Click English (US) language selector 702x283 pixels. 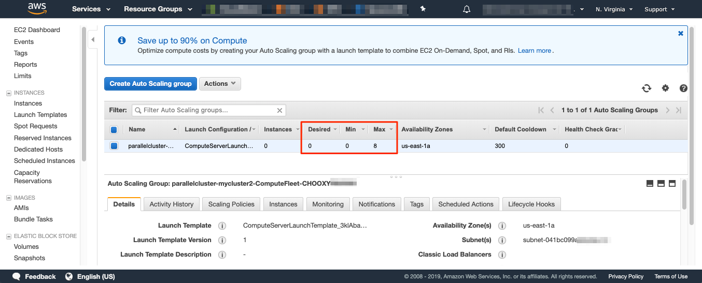(96, 276)
